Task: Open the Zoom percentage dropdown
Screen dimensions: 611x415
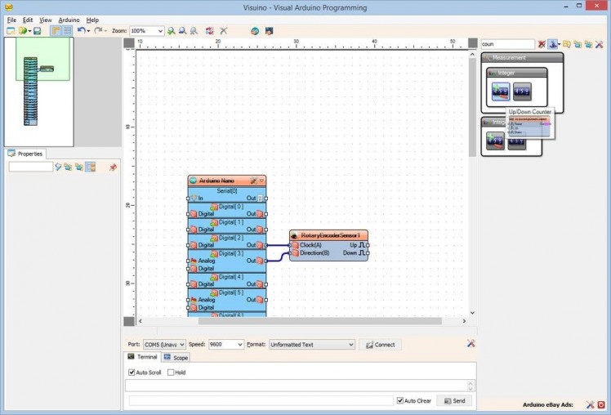Action: click(x=158, y=31)
